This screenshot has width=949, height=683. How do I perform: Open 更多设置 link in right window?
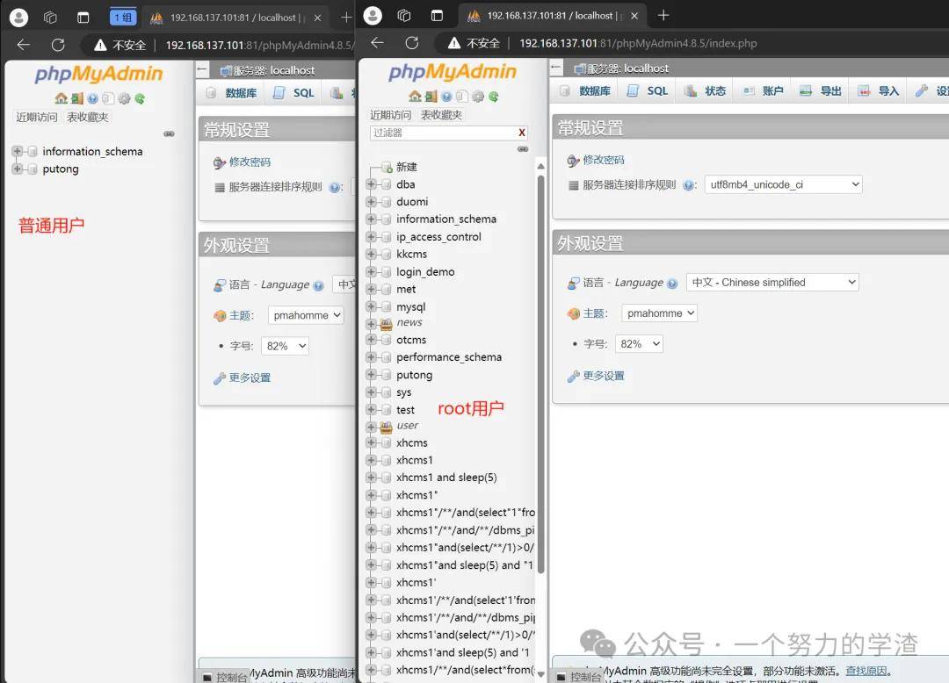(x=604, y=376)
